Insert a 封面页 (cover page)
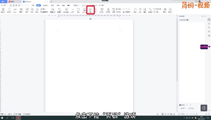Viewport: 211px width, 120px height. [3, 10]
